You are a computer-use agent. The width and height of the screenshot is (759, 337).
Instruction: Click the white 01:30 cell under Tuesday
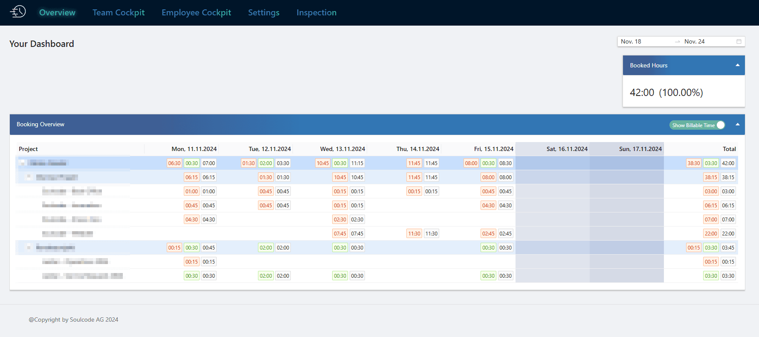[x=283, y=177]
